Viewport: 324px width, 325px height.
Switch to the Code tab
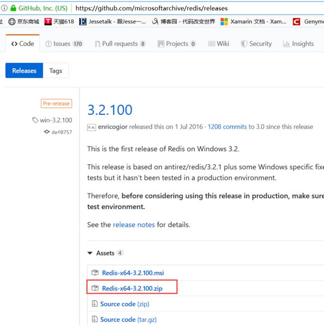(x=22, y=43)
